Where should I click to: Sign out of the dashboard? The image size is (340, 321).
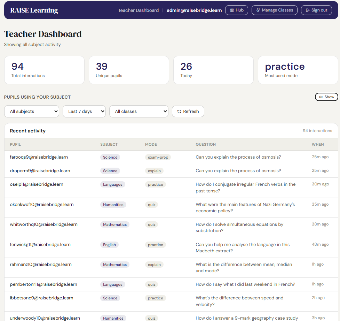click(x=316, y=10)
